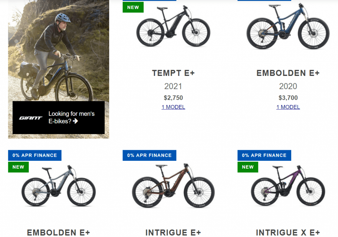Click NEW badge on Tempt E+ bike
This screenshot has width=338, height=237.
pyautogui.click(x=133, y=7)
